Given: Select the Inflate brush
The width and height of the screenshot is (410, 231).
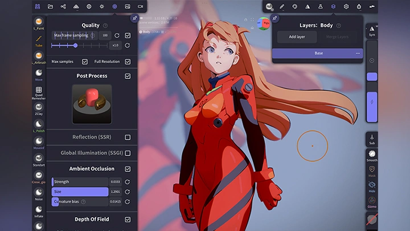Looking at the screenshot, I should (39, 212).
